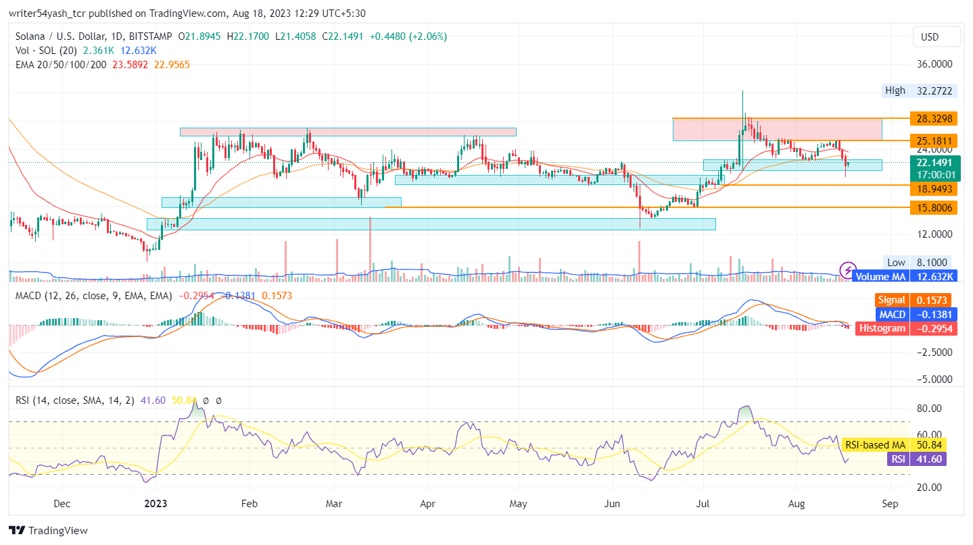
Task: Select the RSI (14, close, SMA, 14, 2) legend
Action: pos(75,400)
